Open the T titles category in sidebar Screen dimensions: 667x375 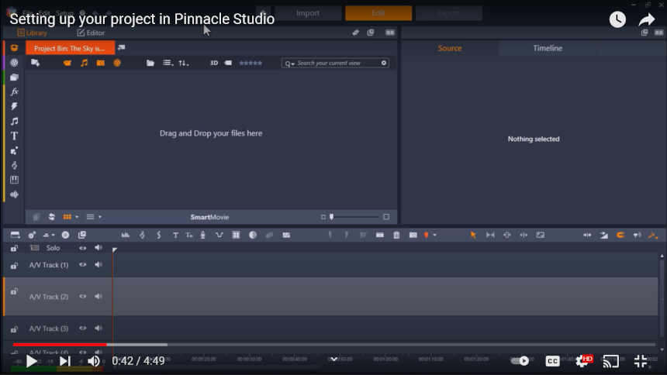[14, 136]
